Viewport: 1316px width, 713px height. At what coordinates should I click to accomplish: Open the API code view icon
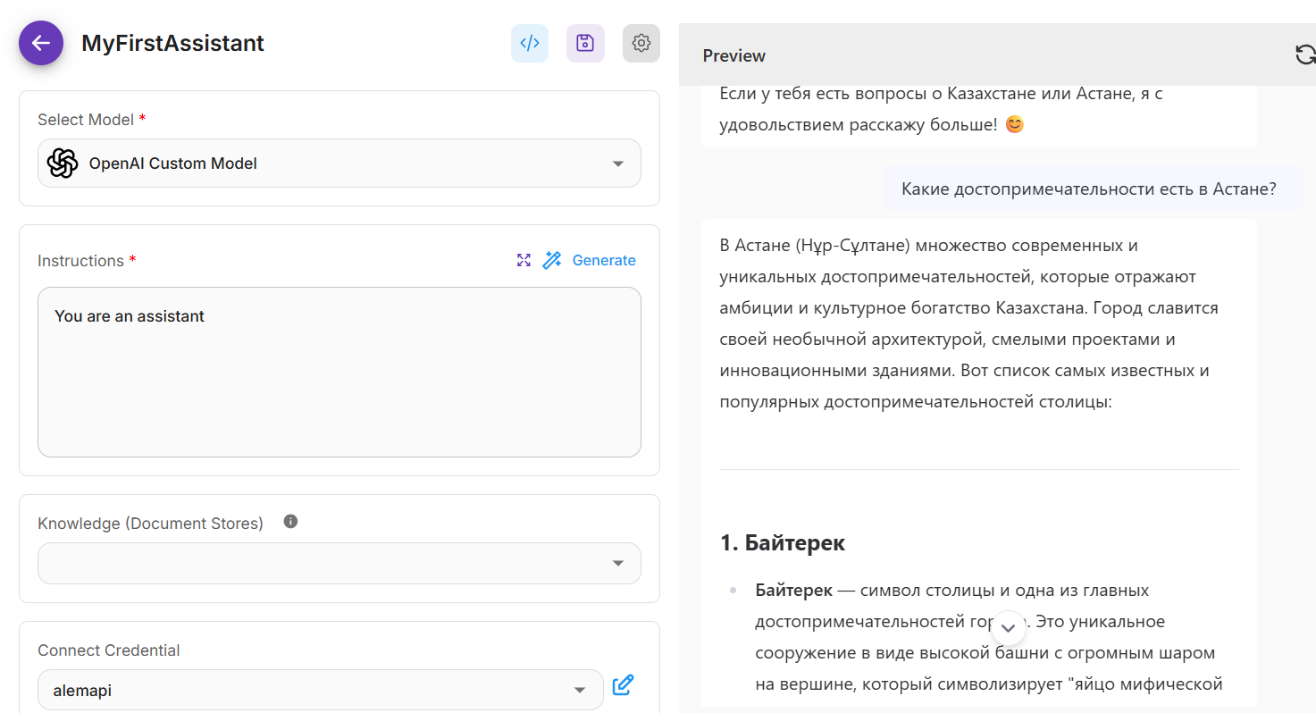click(x=530, y=43)
